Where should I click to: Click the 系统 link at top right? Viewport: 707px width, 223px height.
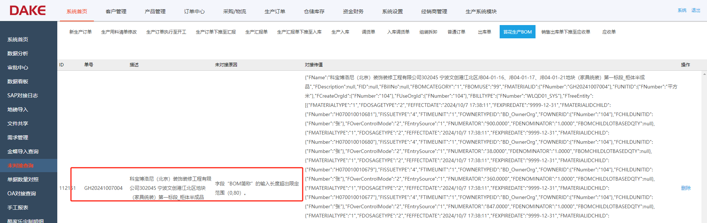pyautogui.click(x=682, y=10)
